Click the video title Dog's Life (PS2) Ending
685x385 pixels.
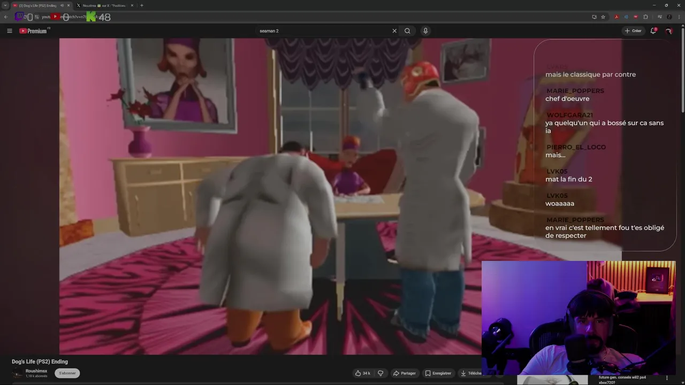point(40,362)
